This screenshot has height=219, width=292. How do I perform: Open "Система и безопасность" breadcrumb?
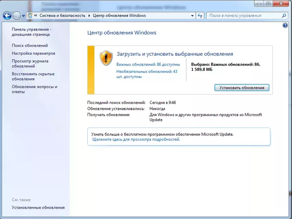pyautogui.click(x=62, y=15)
